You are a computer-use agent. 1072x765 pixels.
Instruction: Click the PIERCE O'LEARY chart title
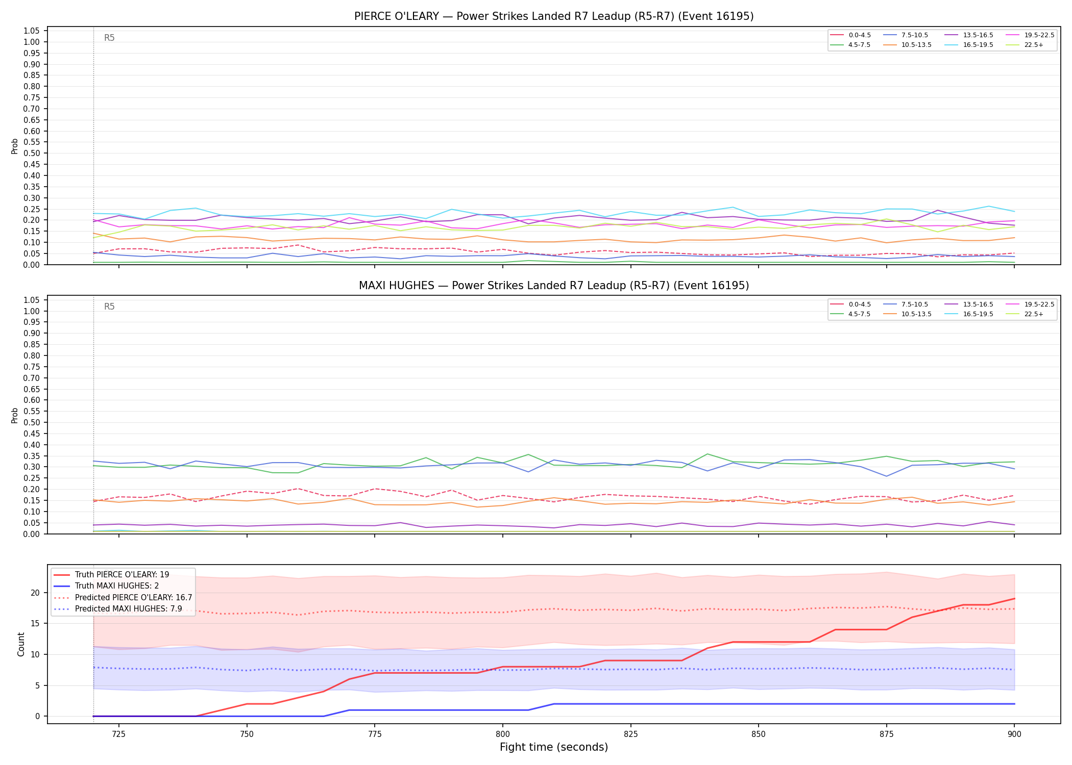(x=554, y=16)
